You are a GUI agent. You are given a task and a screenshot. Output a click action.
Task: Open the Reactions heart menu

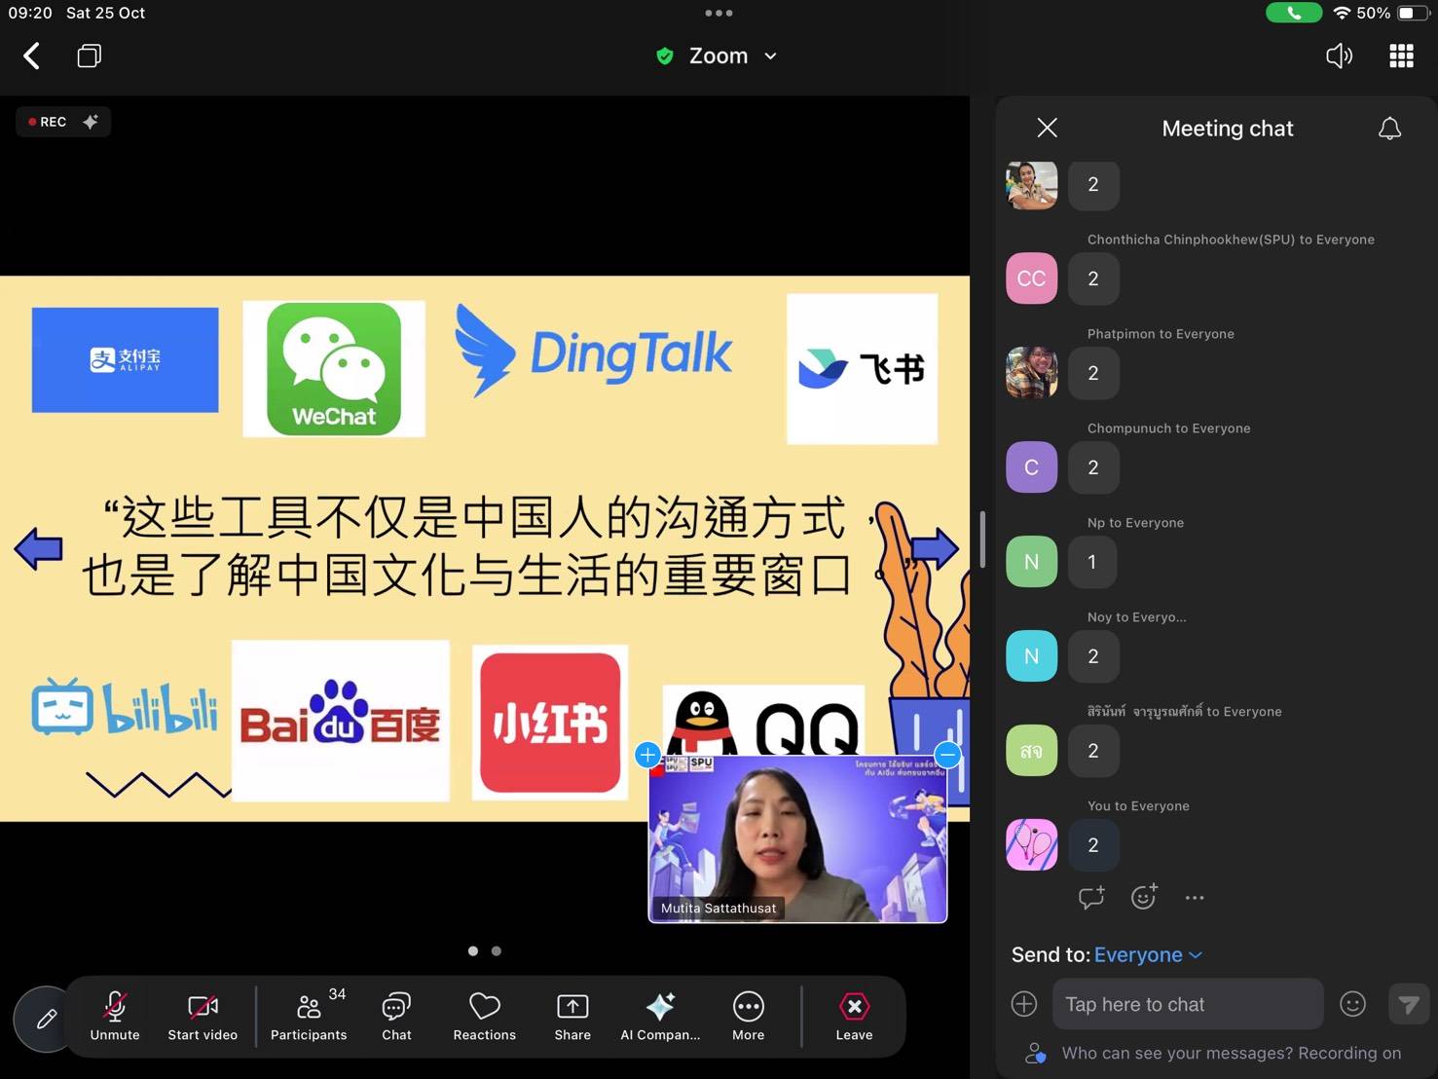[484, 1016]
